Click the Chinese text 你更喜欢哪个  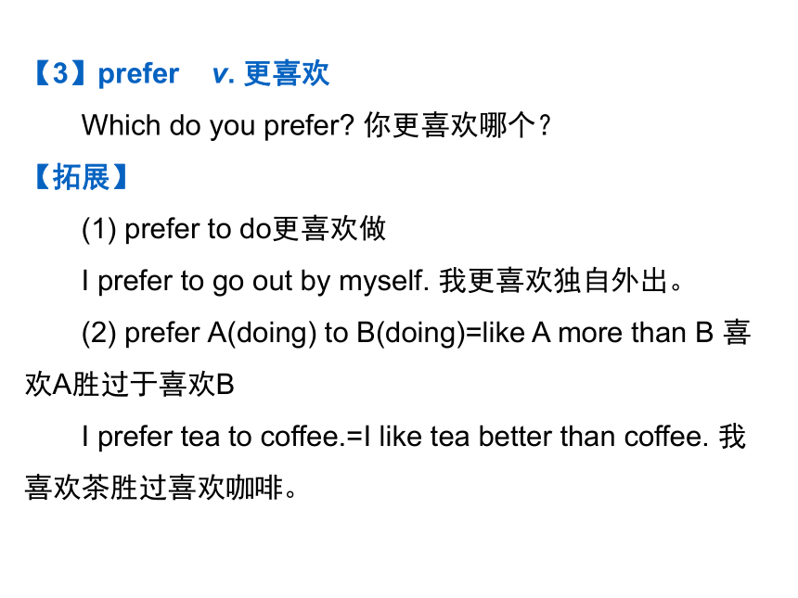coord(449,125)
